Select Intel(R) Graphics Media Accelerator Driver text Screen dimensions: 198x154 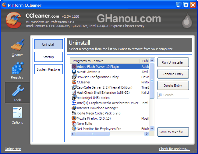108,103
